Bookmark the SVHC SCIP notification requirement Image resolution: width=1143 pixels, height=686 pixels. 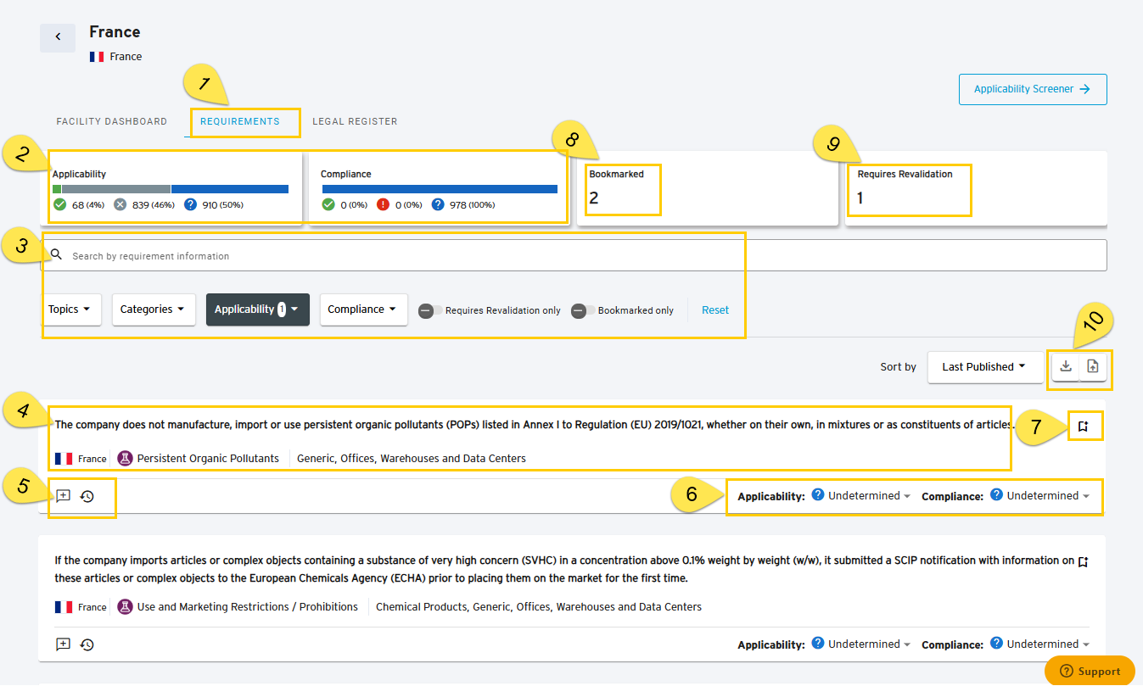pos(1083,561)
